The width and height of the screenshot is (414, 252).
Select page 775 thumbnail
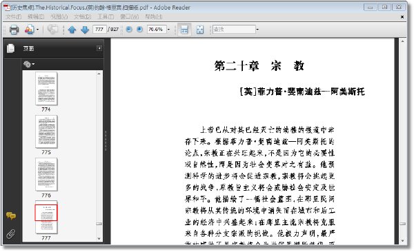46,132
